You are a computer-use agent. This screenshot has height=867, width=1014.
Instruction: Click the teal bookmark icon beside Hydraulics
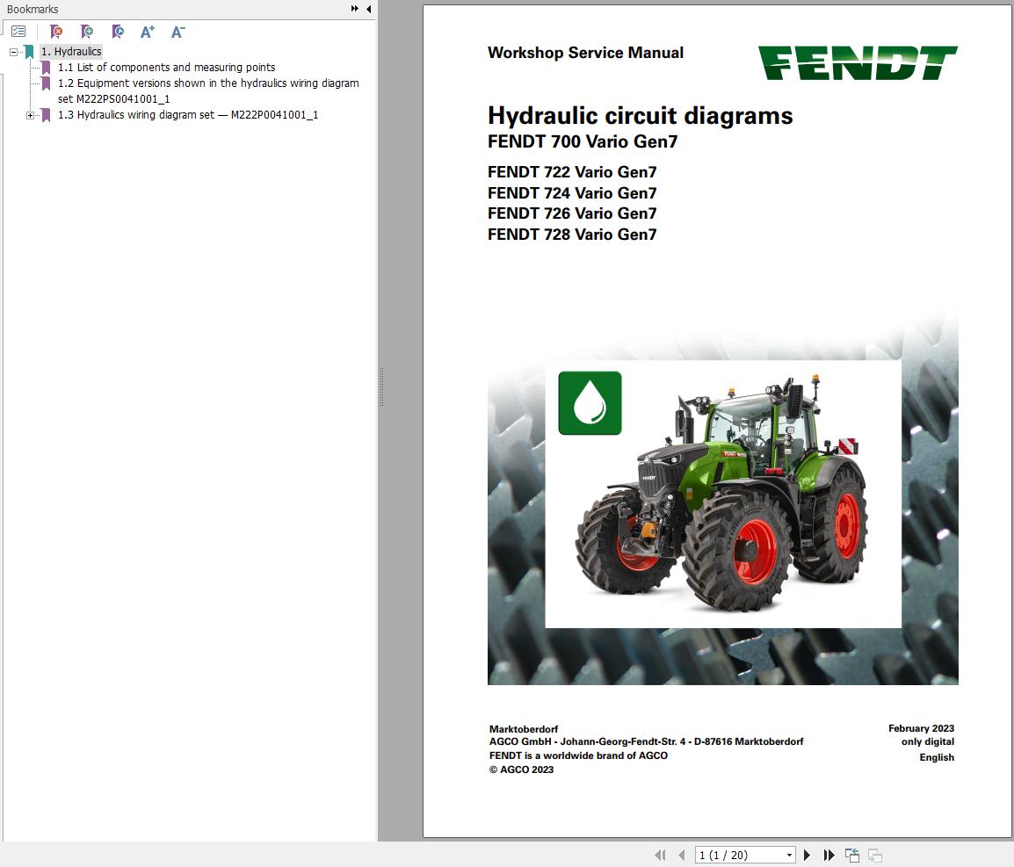click(29, 52)
